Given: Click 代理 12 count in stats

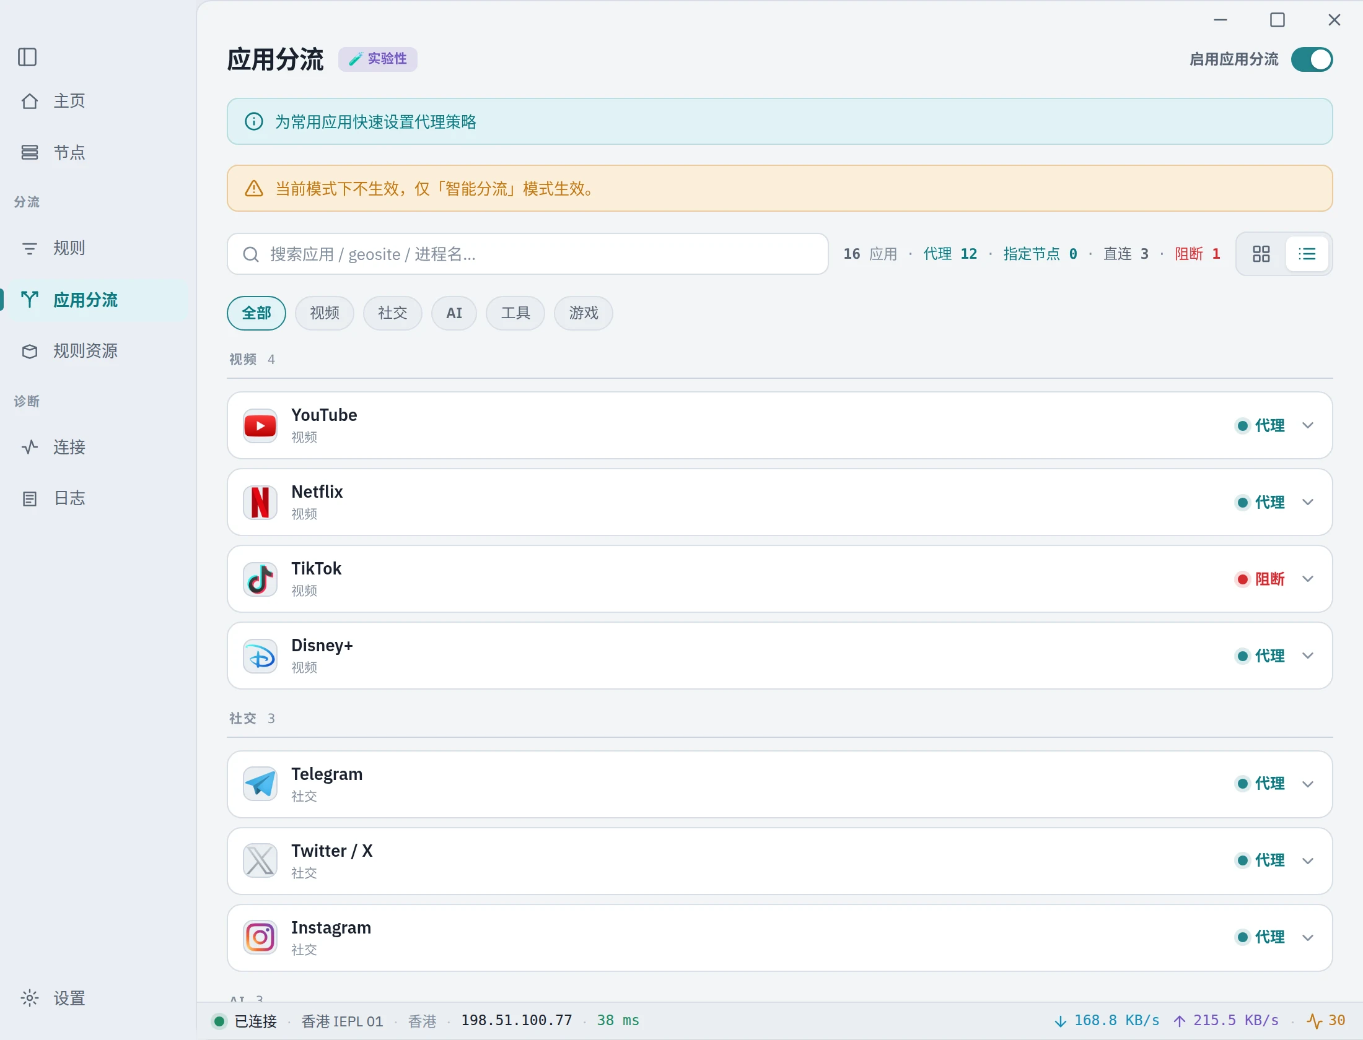Looking at the screenshot, I should pos(950,254).
